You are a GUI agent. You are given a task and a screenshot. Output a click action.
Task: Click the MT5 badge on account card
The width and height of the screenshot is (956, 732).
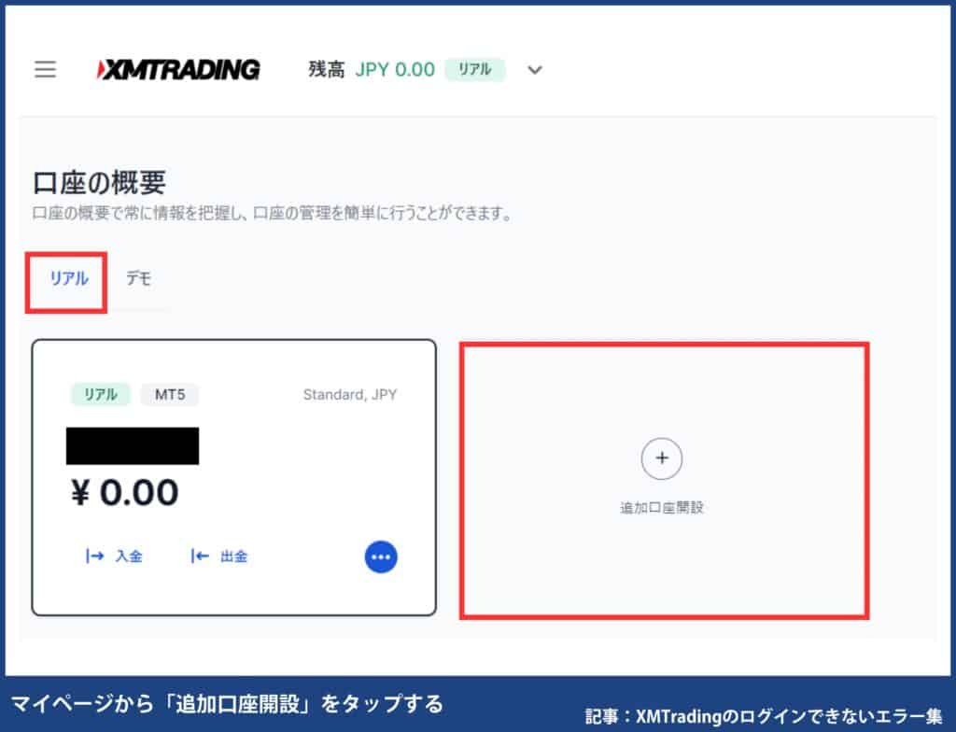(x=170, y=395)
